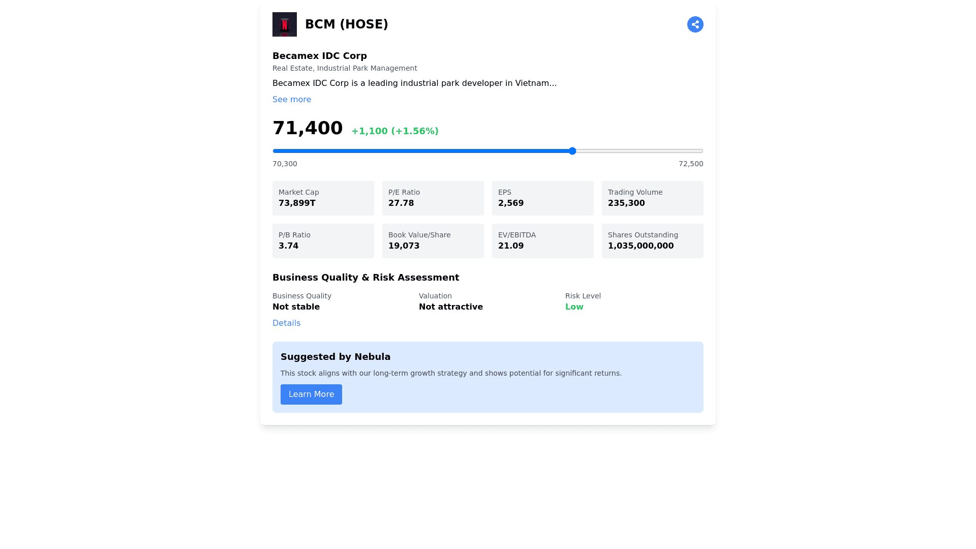
Task: Click the green +1,100 price change
Action: pos(395,131)
